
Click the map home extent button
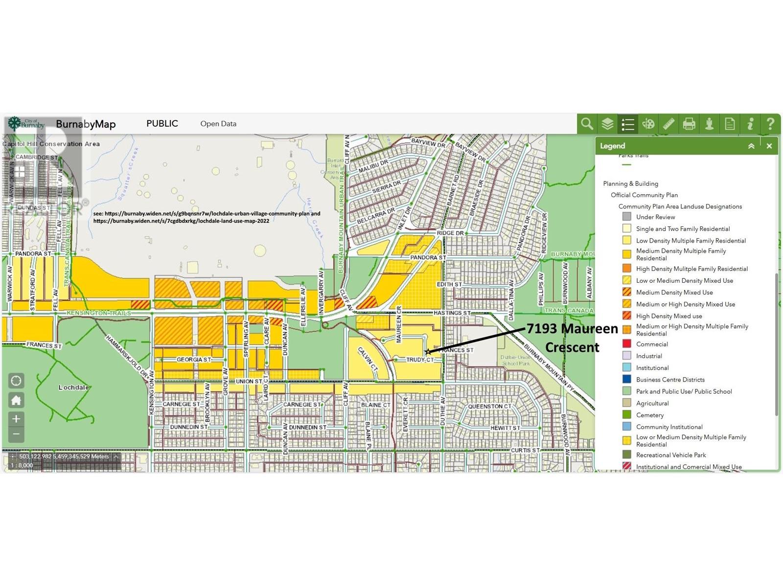pyautogui.click(x=16, y=401)
